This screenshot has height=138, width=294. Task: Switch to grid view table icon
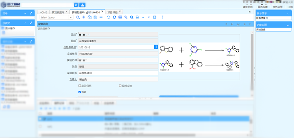[120, 17]
